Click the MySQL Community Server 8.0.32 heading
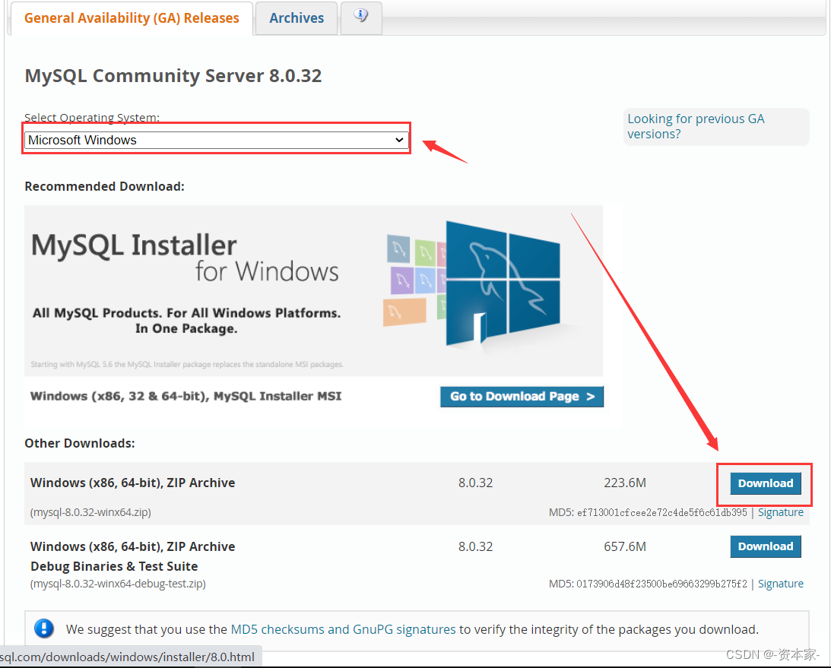Image resolution: width=831 pixels, height=668 pixels. pos(173,76)
